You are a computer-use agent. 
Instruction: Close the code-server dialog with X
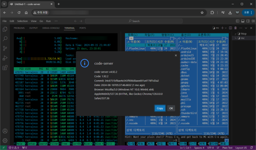pyautogui.click(x=175, y=55)
